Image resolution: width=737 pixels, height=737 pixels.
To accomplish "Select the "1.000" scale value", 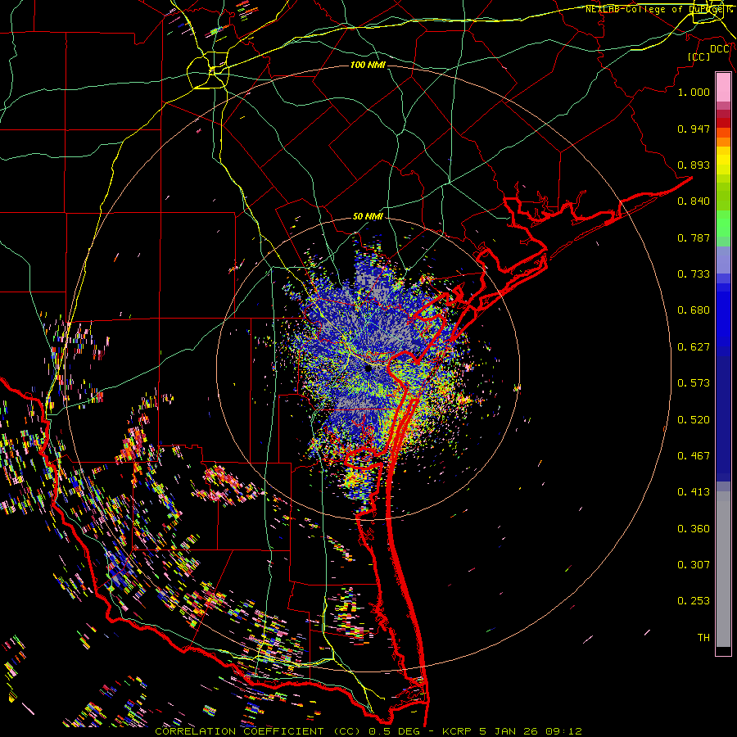I will coord(694,92).
